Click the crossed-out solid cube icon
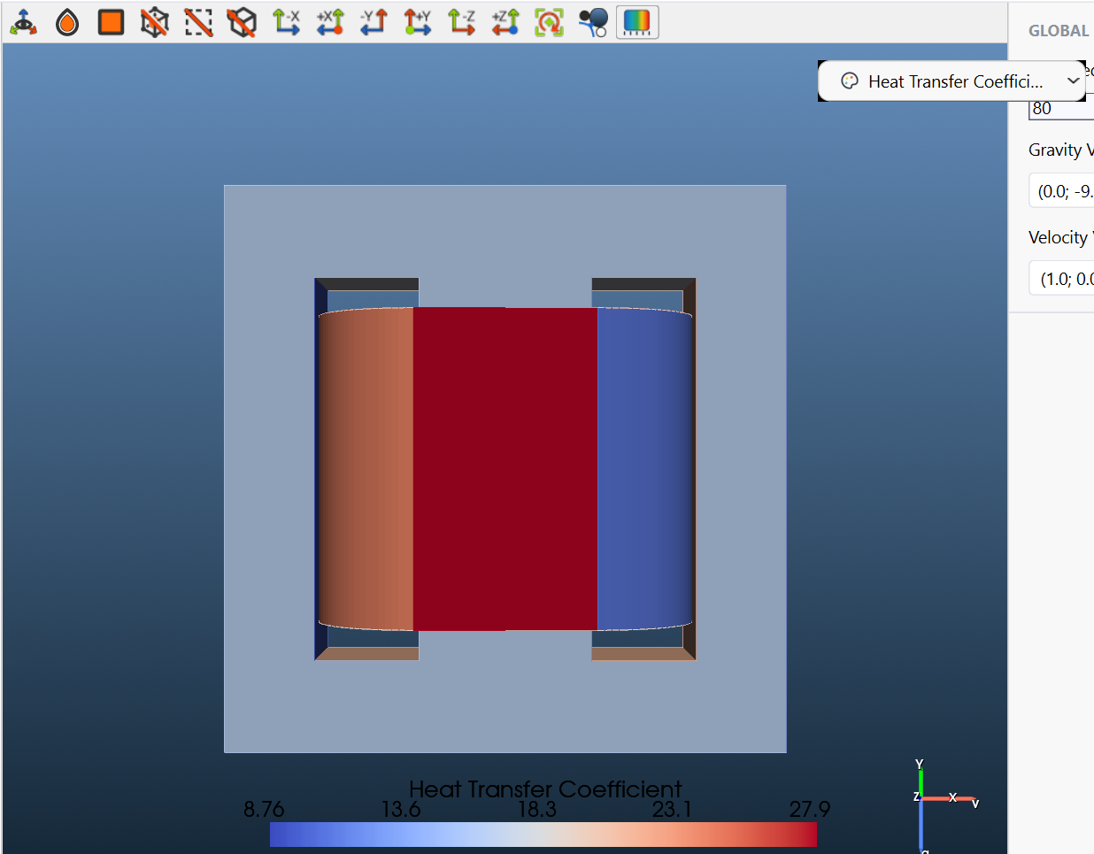The width and height of the screenshot is (1094, 854). [242, 22]
